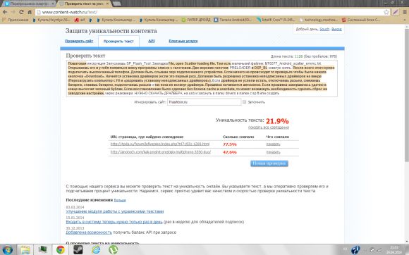Tick the Запомнить checkbox
The width and height of the screenshot is (409, 255).
(244, 102)
